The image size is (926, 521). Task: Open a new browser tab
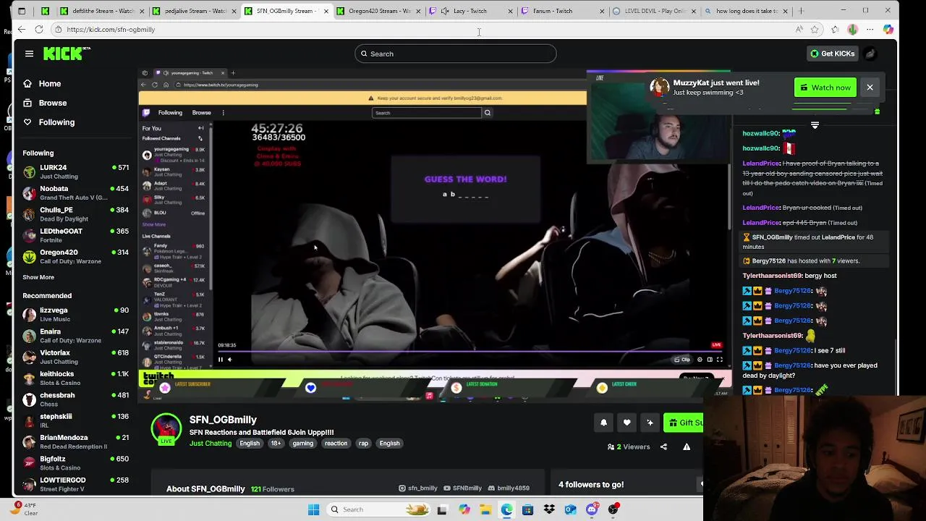802,11
